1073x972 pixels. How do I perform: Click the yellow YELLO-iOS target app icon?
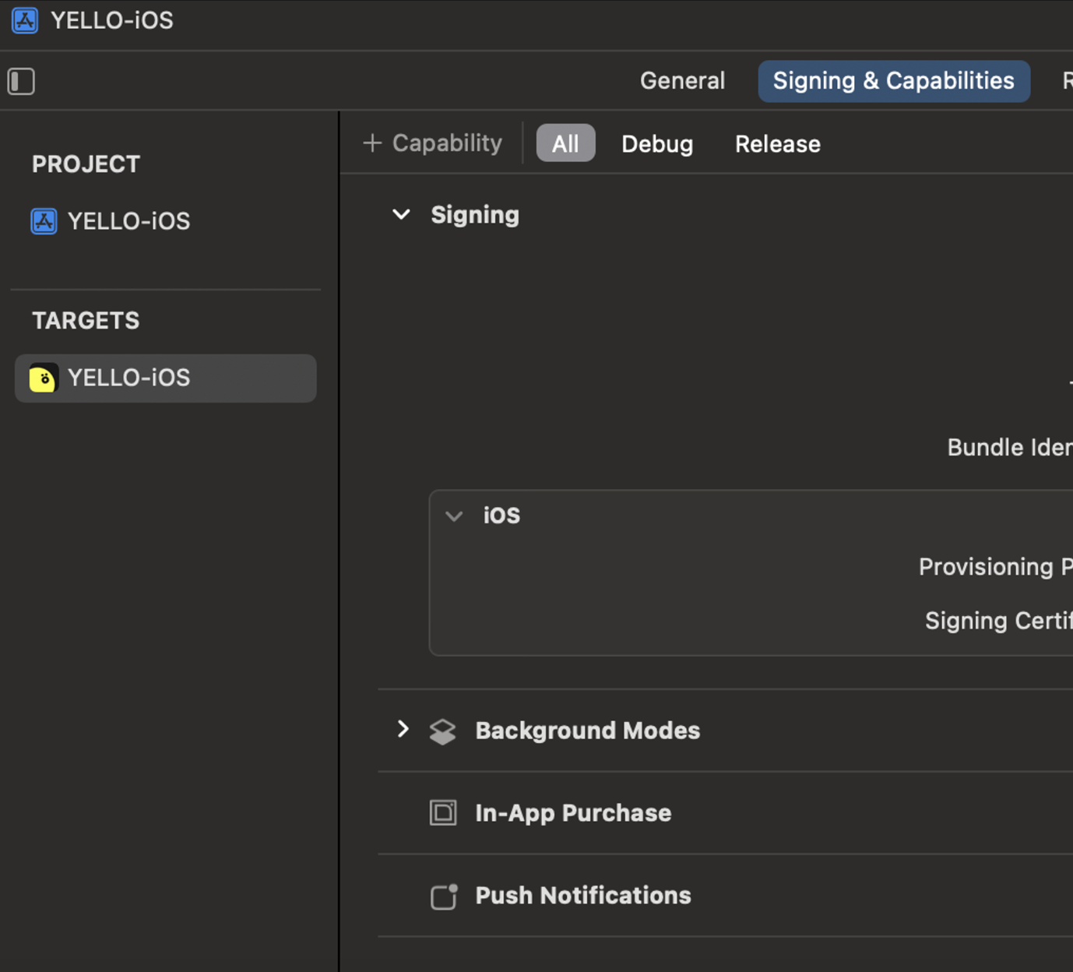coord(43,379)
